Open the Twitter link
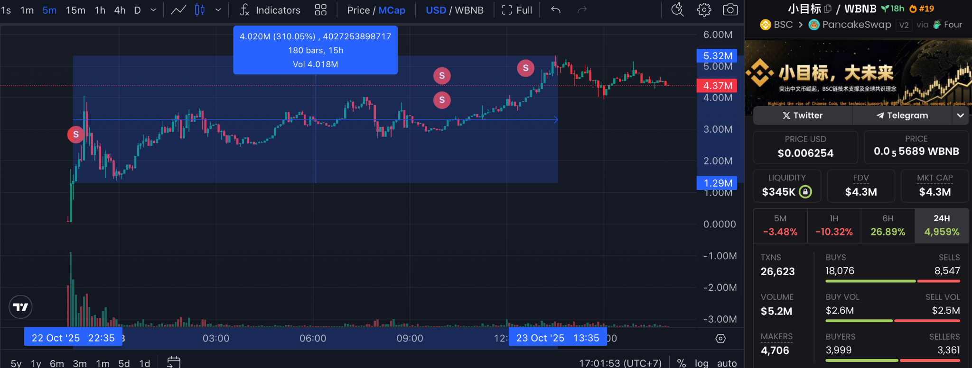 tap(803, 116)
